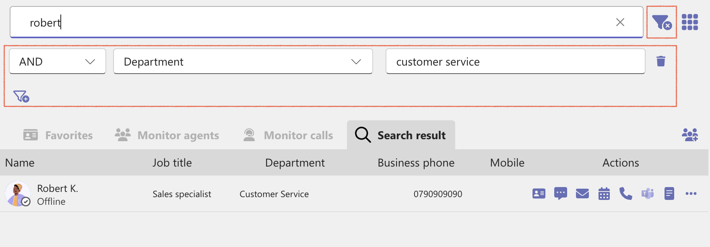This screenshot has width=710, height=247.
Task: Send an email to Robert K.
Action: [x=582, y=193]
